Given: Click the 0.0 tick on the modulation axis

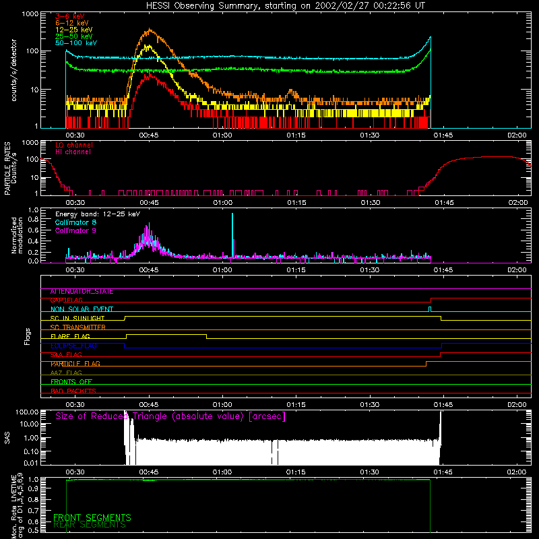Looking at the screenshot, I should tap(33, 261).
